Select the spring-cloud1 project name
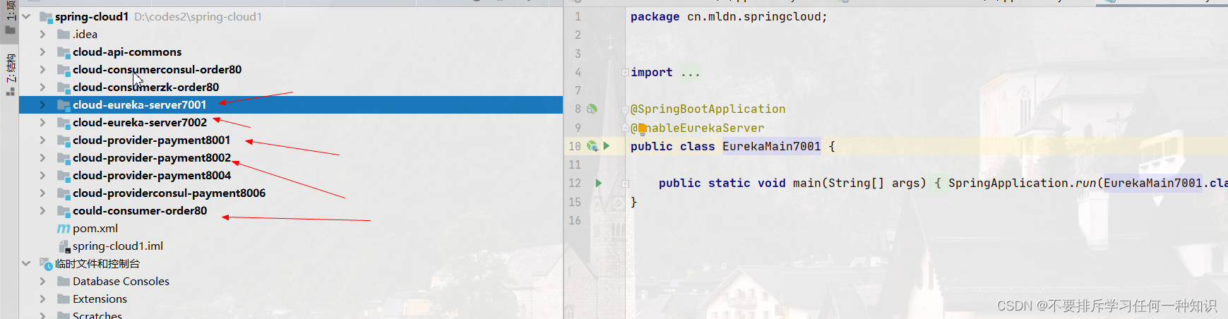Screen dimensions: 1228x319 click(92, 16)
